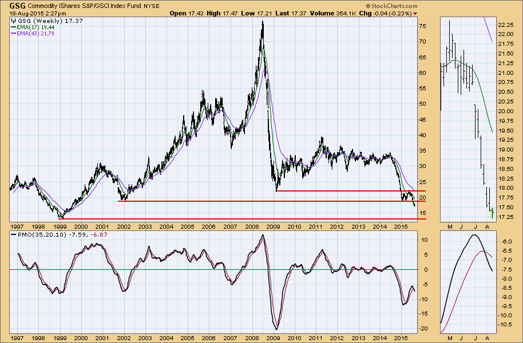Click the fund name Commodity iShares S&P/GSCI Index Fund
The width and height of the screenshot is (523, 343).
[x=84, y=6]
